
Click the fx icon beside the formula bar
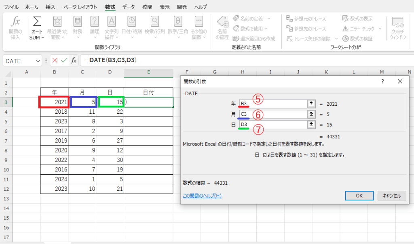pos(74,60)
